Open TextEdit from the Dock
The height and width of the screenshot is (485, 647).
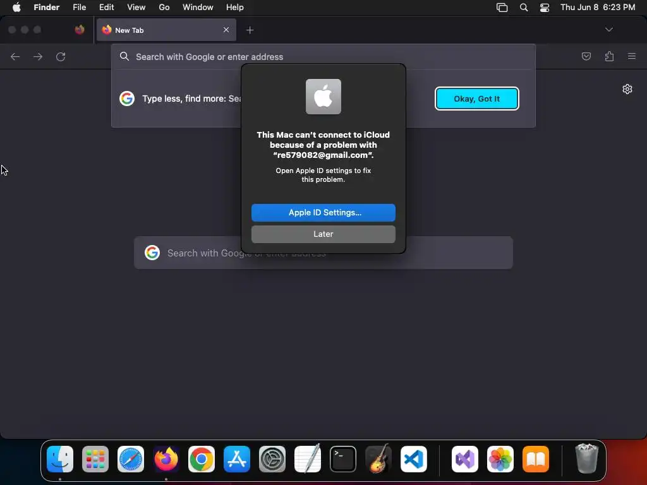pyautogui.click(x=308, y=458)
